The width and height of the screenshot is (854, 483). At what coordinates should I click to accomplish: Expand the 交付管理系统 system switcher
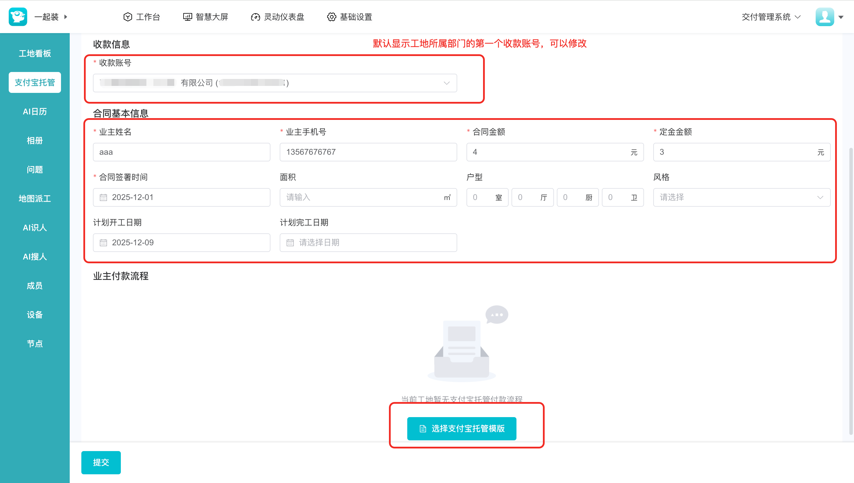771,17
